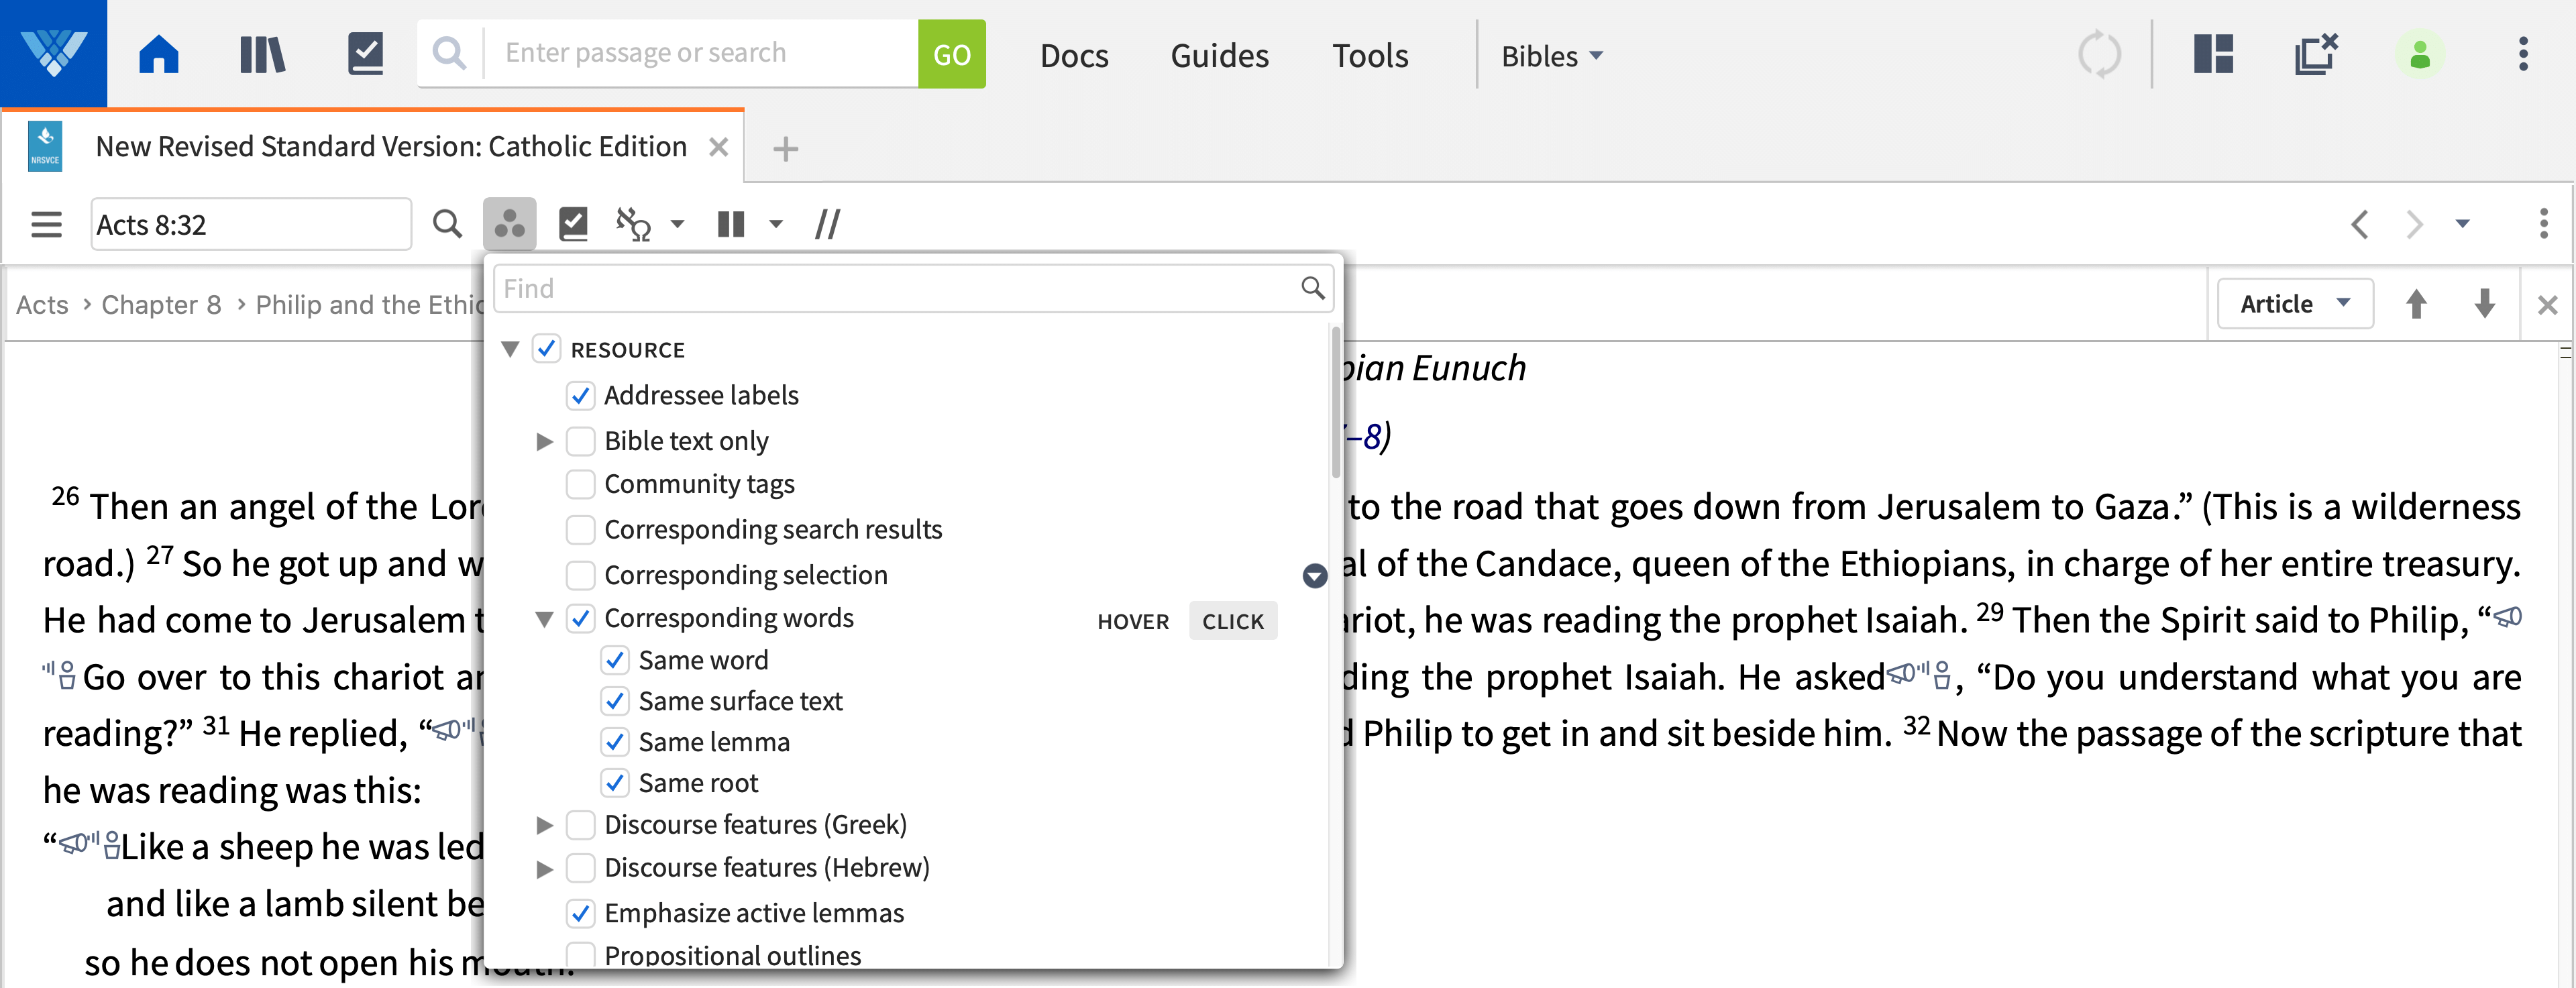Image resolution: width=2576 pixels, height=988 pixels.
Task: Expand Bible text only options
Action: [545, 441]
